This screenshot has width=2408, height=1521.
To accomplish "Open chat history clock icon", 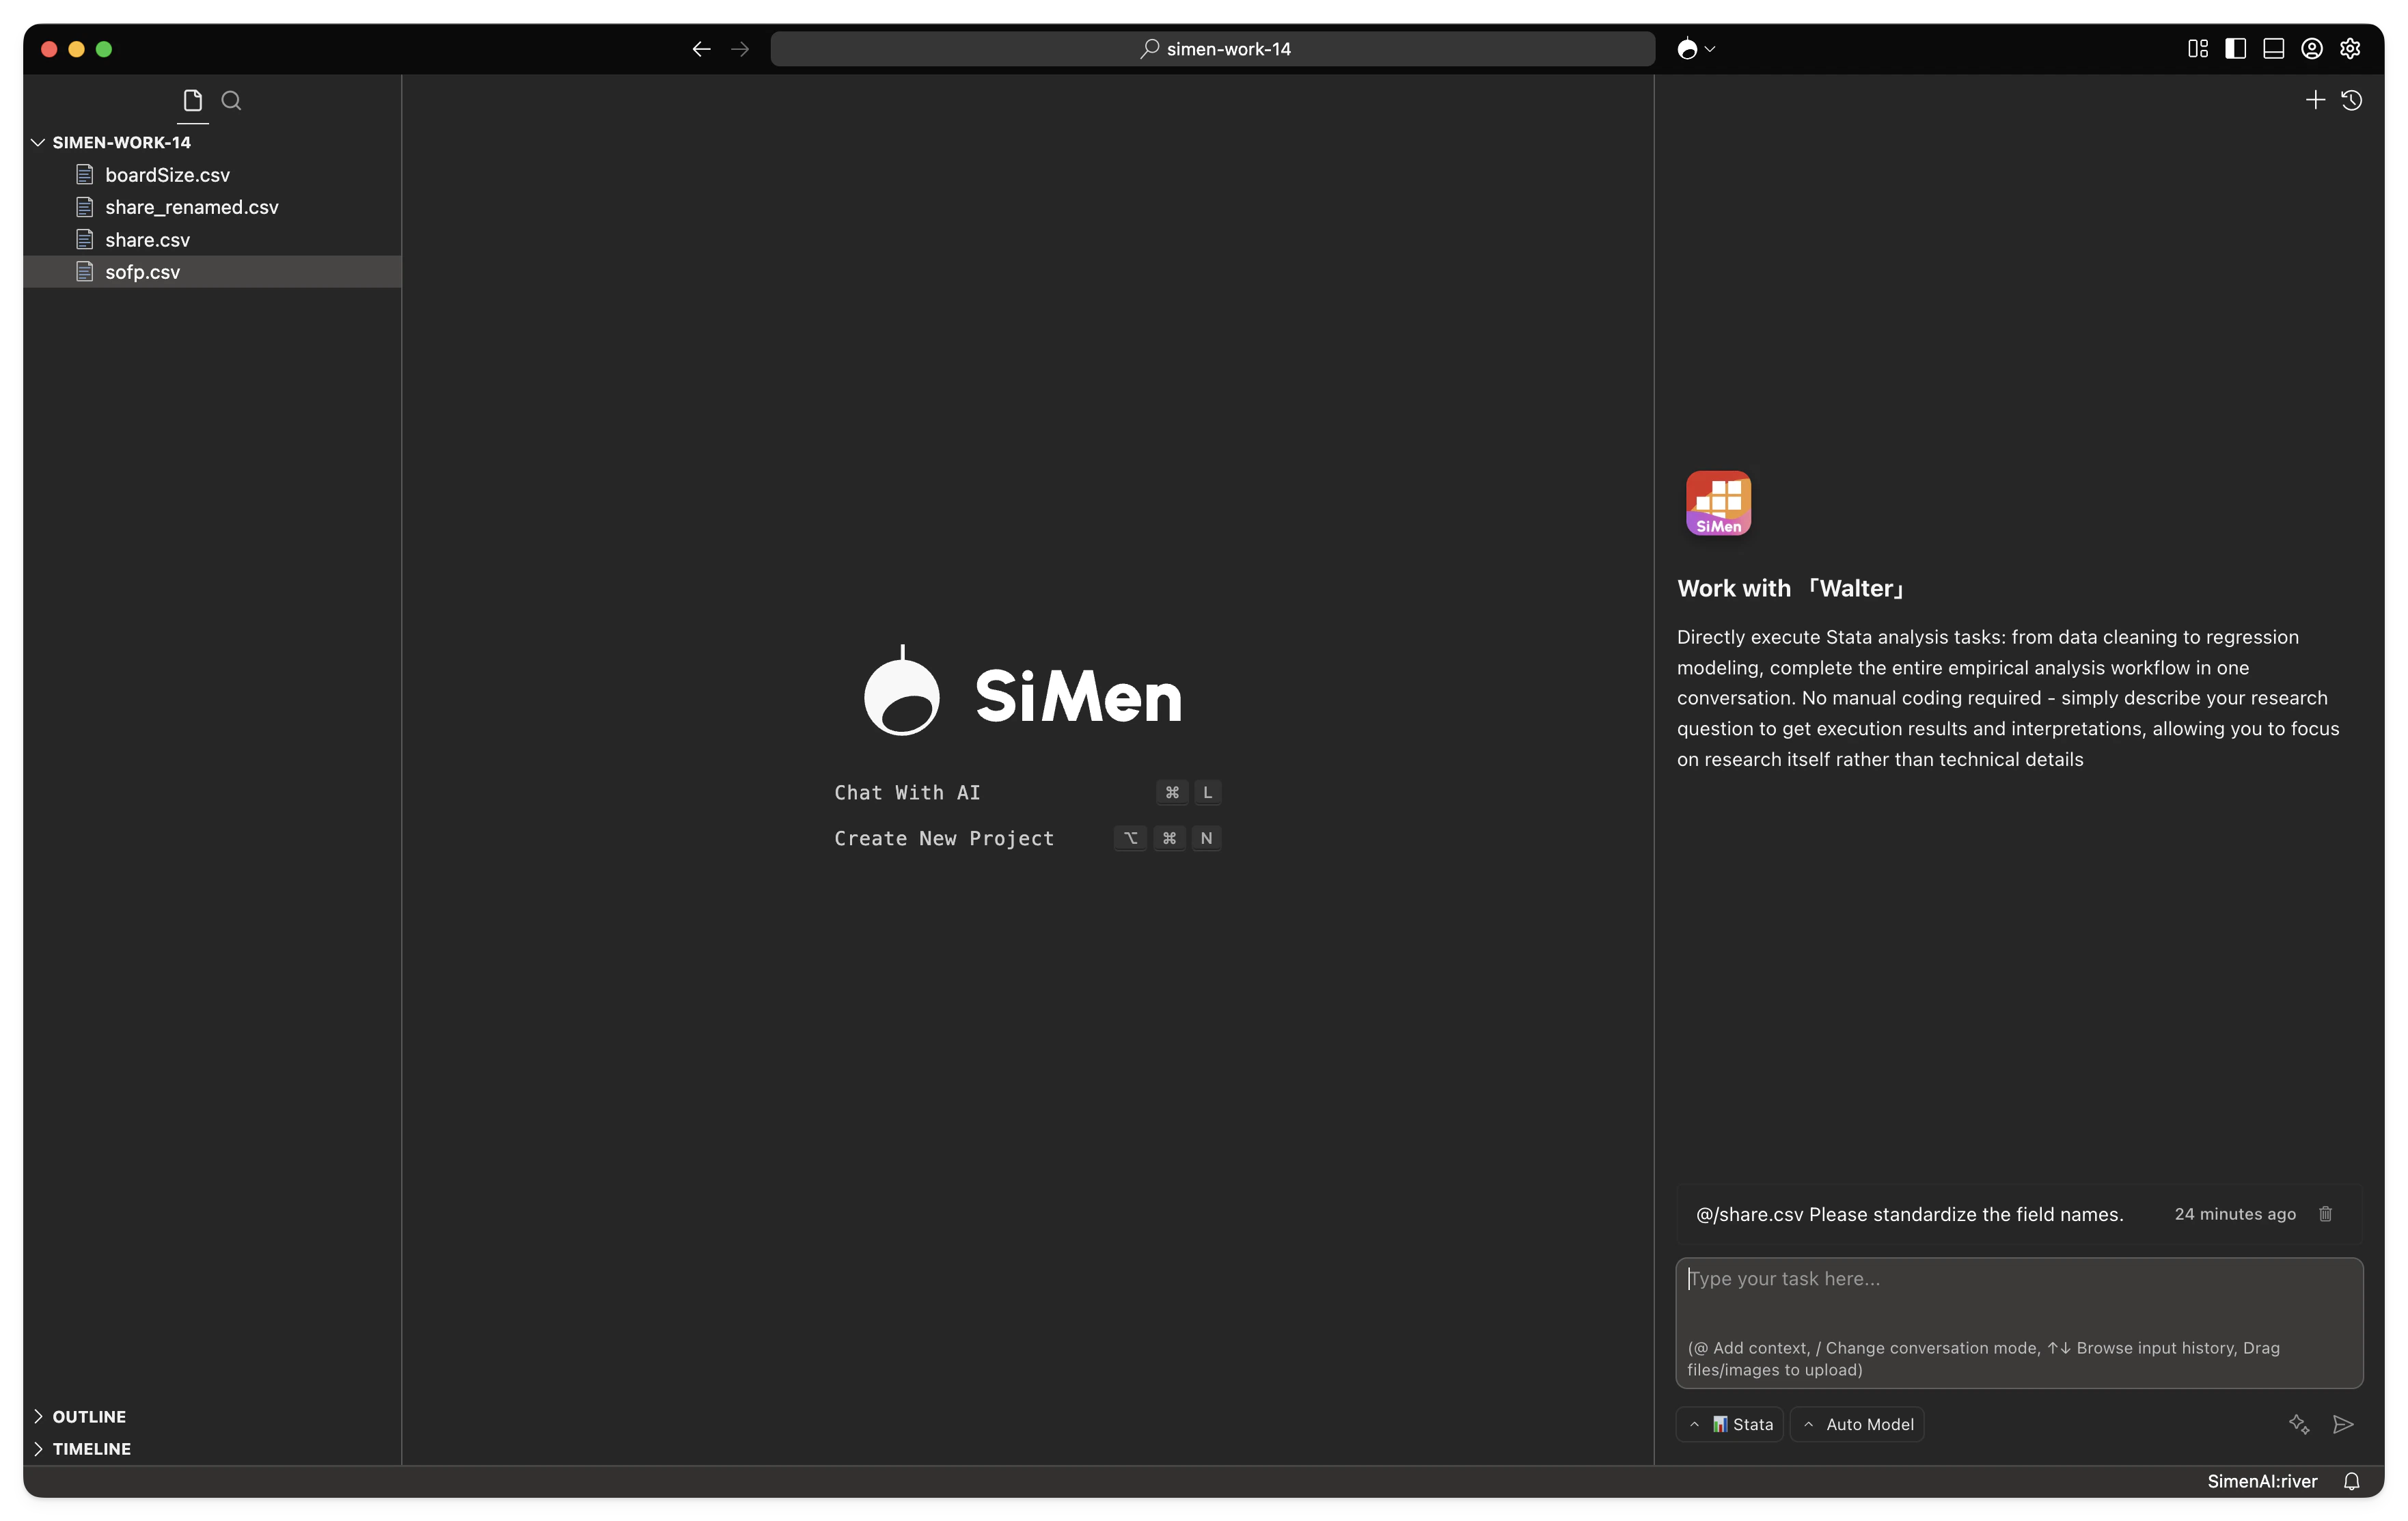I will tap(2351, 100).
